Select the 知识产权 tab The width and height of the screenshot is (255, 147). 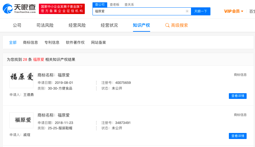(x=141, y=25)
